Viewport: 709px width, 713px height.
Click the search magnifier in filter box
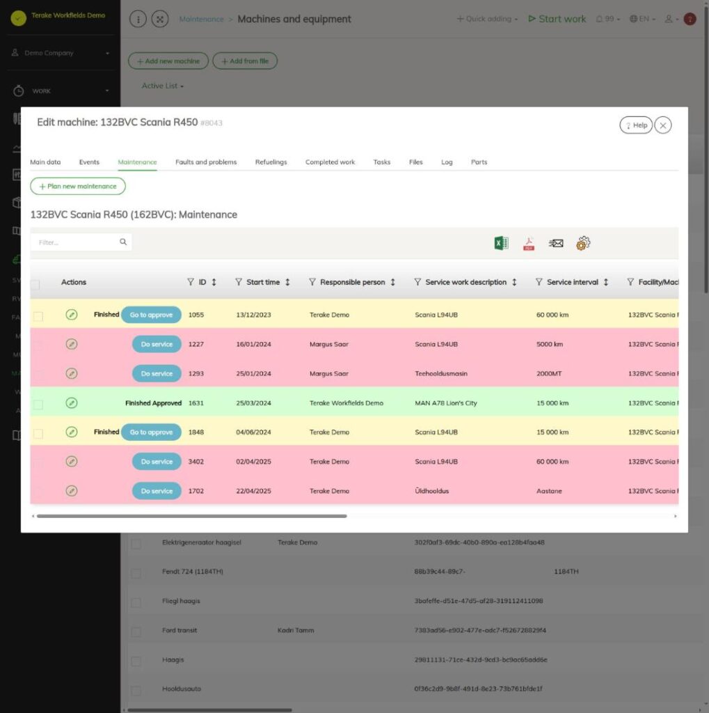coord(123,242)
